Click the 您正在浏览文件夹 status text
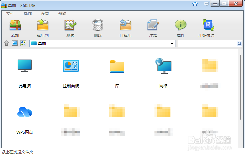This screenshot has width=245, height=156. pos(17,152)
